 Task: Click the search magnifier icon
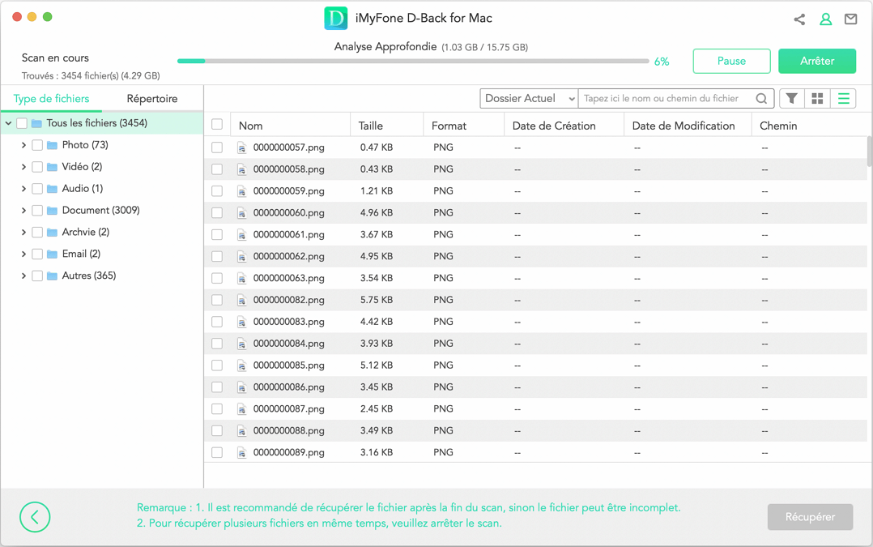point(761,99)
